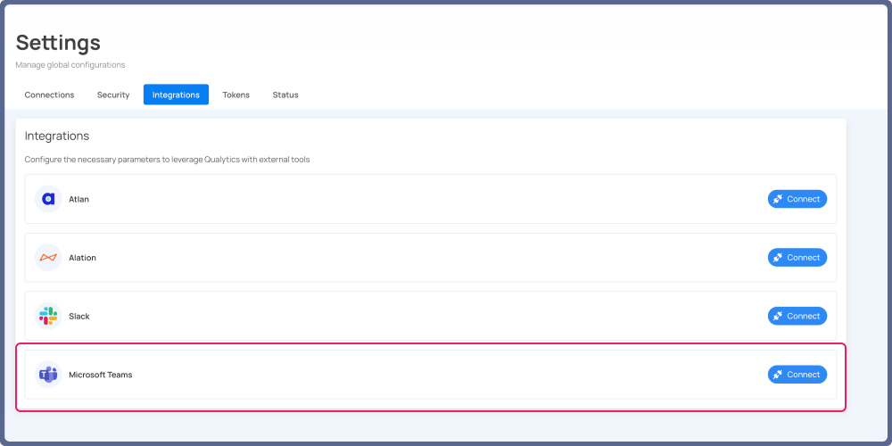The image size is (892, 446).
Task: Click the Settings page heading
Action: pos(58,43)
